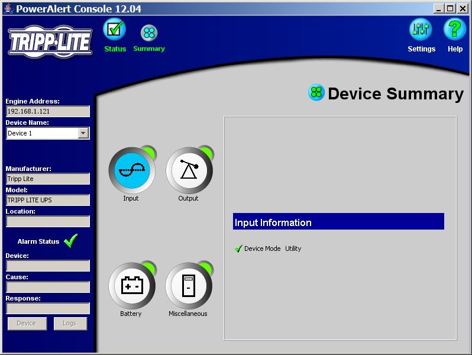Image resolution: width=472 pixels, height=355 pixels.
Task: Minimize the PowerAlert Console window
Action: tap(439, 8)
